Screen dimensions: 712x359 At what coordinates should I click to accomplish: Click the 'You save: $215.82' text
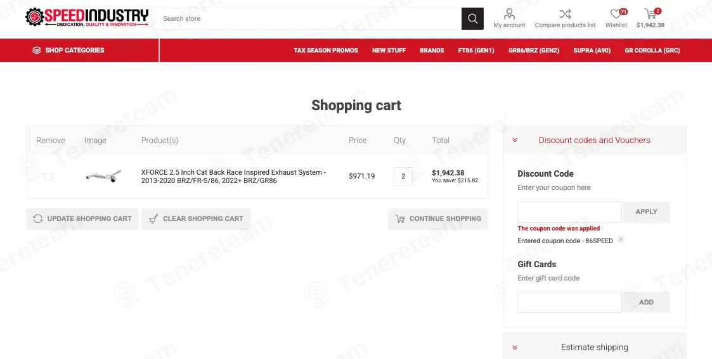[x=455, y=180]
